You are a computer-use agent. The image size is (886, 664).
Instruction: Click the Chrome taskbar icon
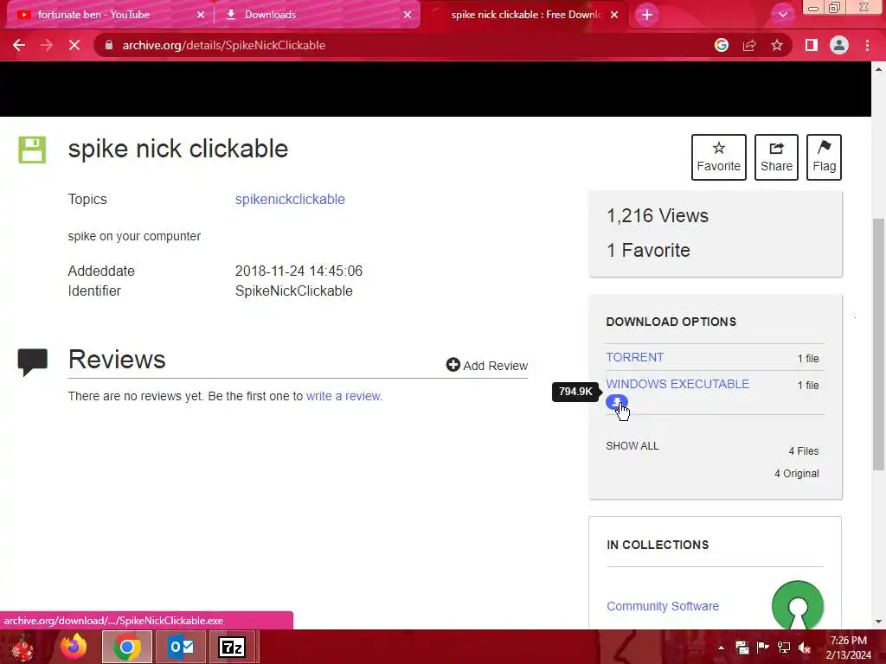[127, 647]
